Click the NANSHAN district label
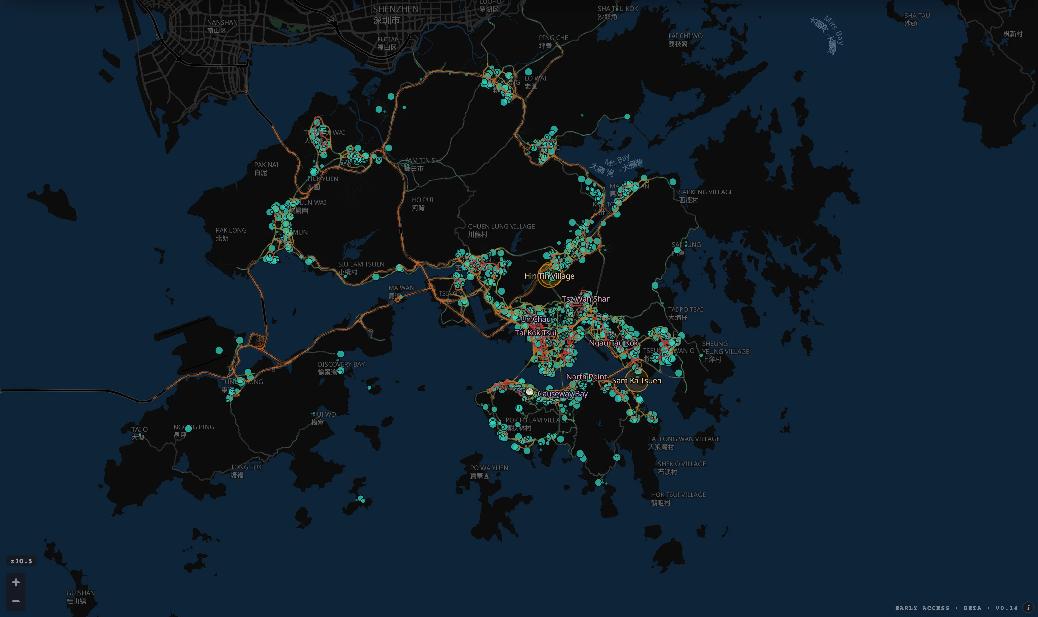 click(x=222, y=26)
